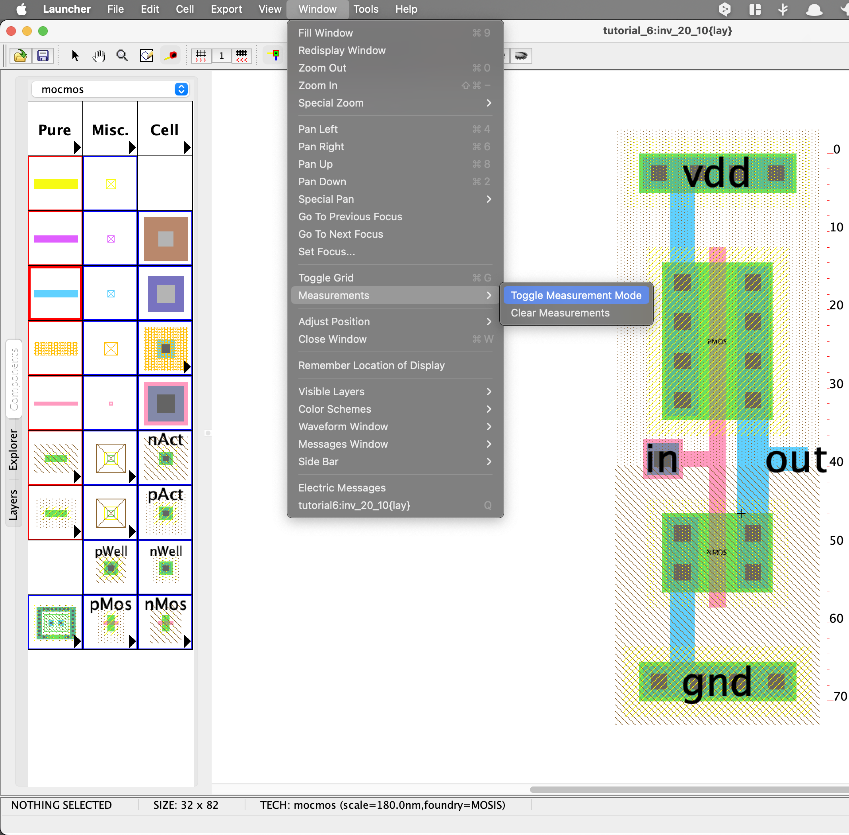Select the arrow pointer tool
The height and width of the screenshot is (835, 849).
[75, 56]
